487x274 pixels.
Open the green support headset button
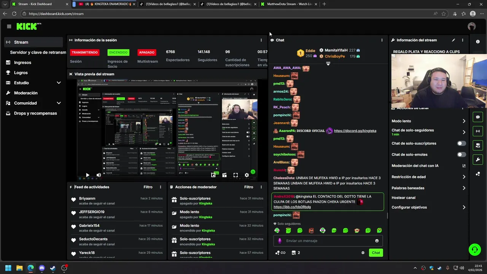point(475,250)
